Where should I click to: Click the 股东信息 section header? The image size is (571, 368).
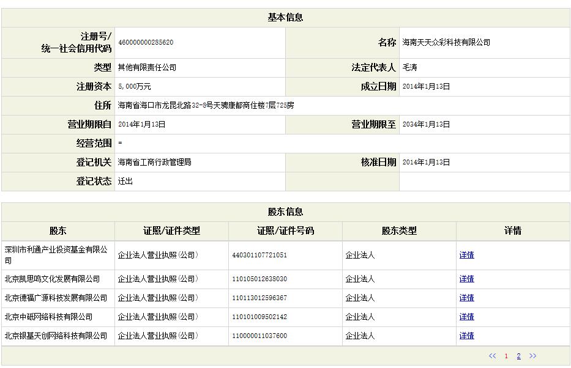[285, 212]
